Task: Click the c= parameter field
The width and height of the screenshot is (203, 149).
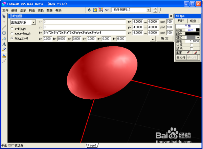Action: coord(76,39)
